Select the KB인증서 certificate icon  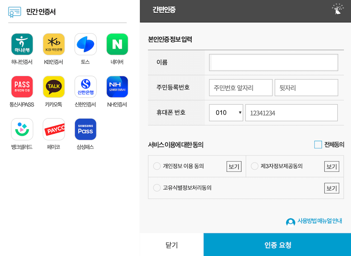[x=53, y=44]
